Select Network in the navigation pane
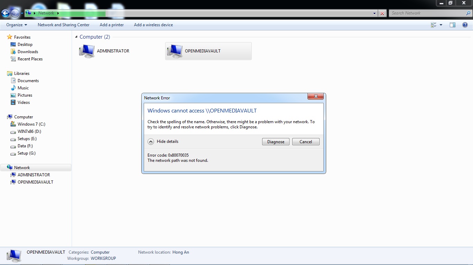Screen dimensions: 473x265 pos(22,168)
